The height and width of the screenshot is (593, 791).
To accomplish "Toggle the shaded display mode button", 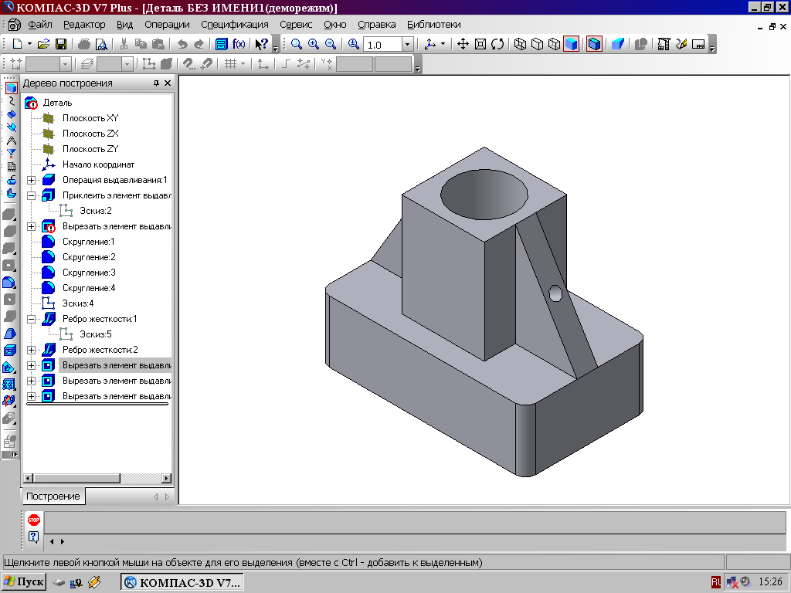I will pos(570,45).
